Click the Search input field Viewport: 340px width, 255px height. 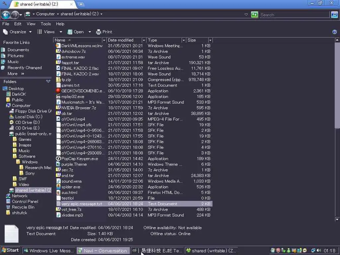pyautogui.click(x=294, y=15)
